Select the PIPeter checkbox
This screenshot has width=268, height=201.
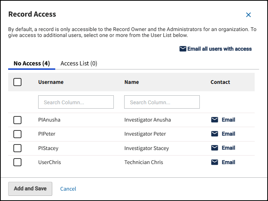pos(17,134)
